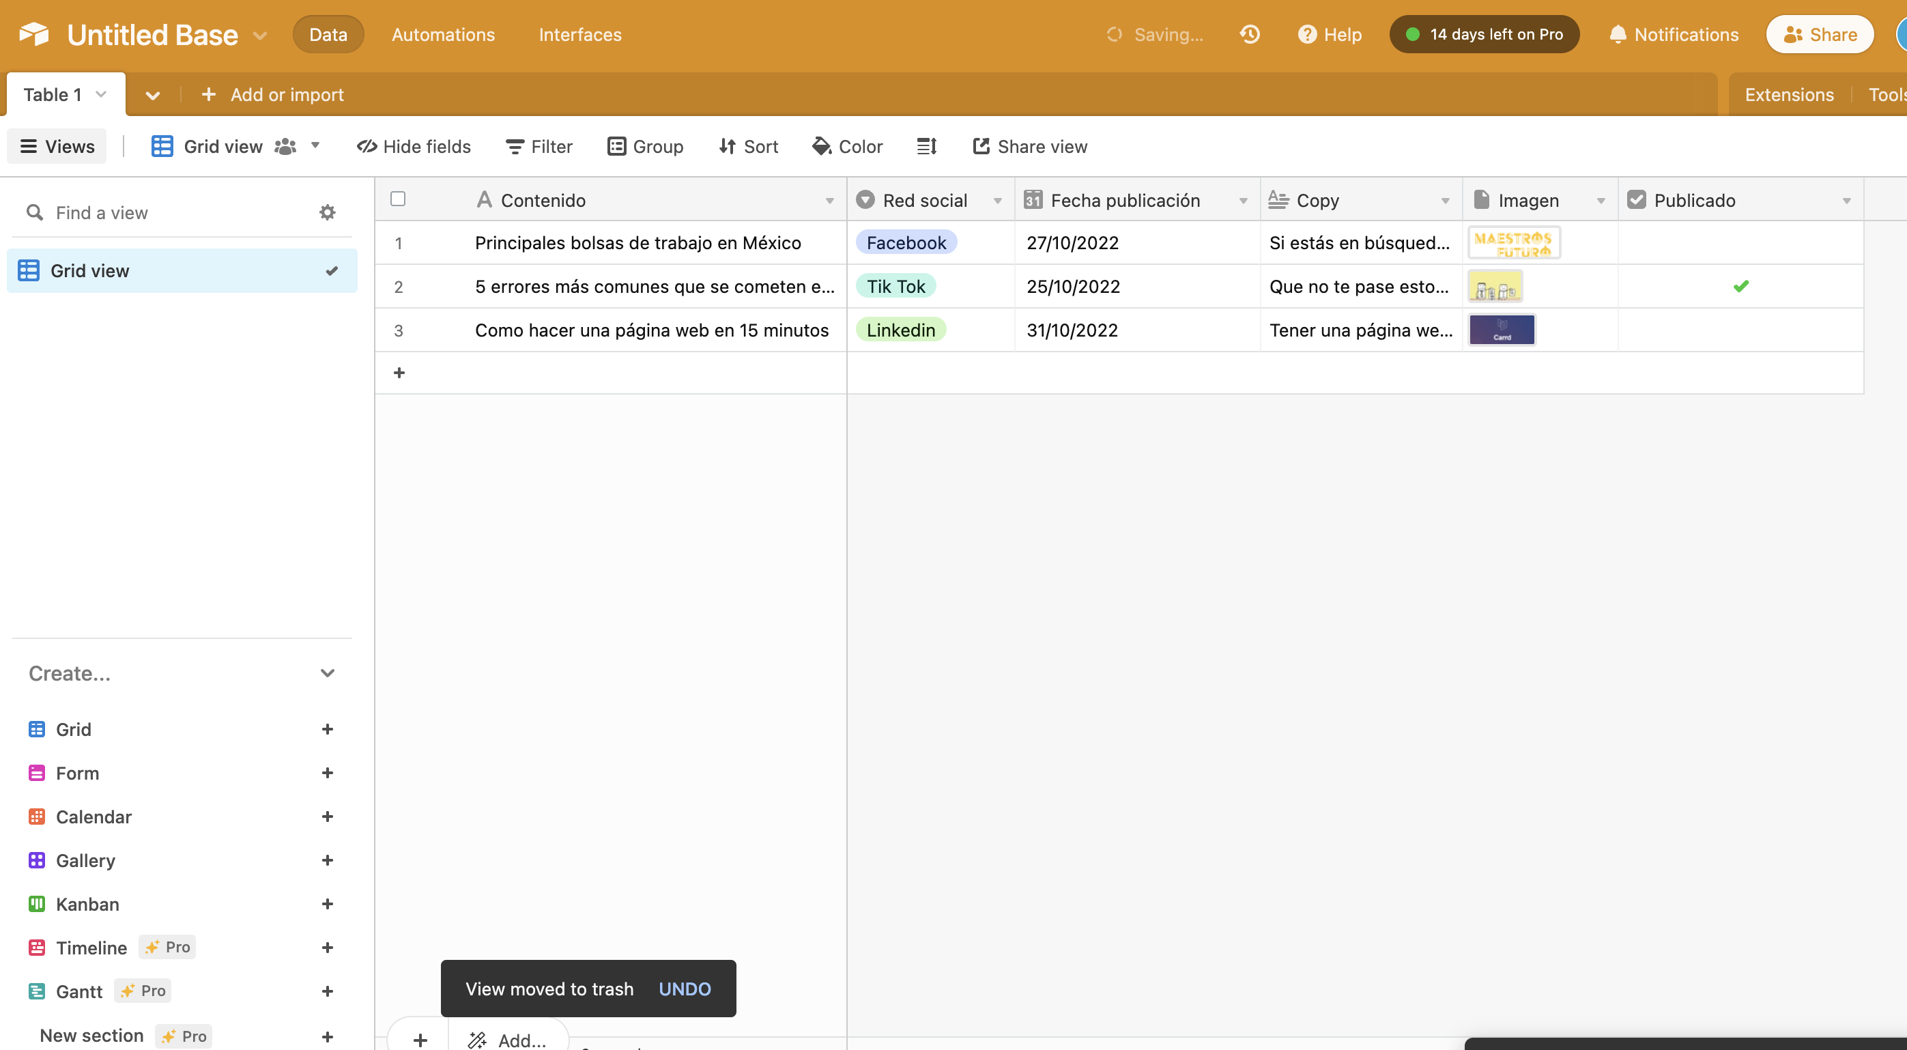Viewport: 1907px width, 1050px height.
Task: Open the base history icon
Action: [x=1250, y=34]
